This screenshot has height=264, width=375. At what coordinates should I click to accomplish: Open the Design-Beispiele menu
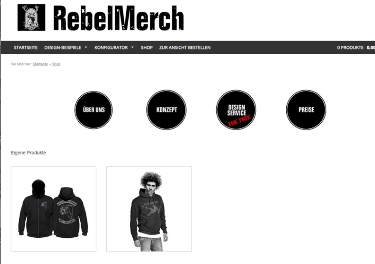[x=62, y=47]
